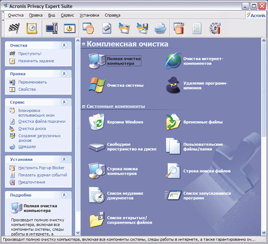Select Пользовательские файлы/папки item
268x244 pixels.
(x=195, y=146)
